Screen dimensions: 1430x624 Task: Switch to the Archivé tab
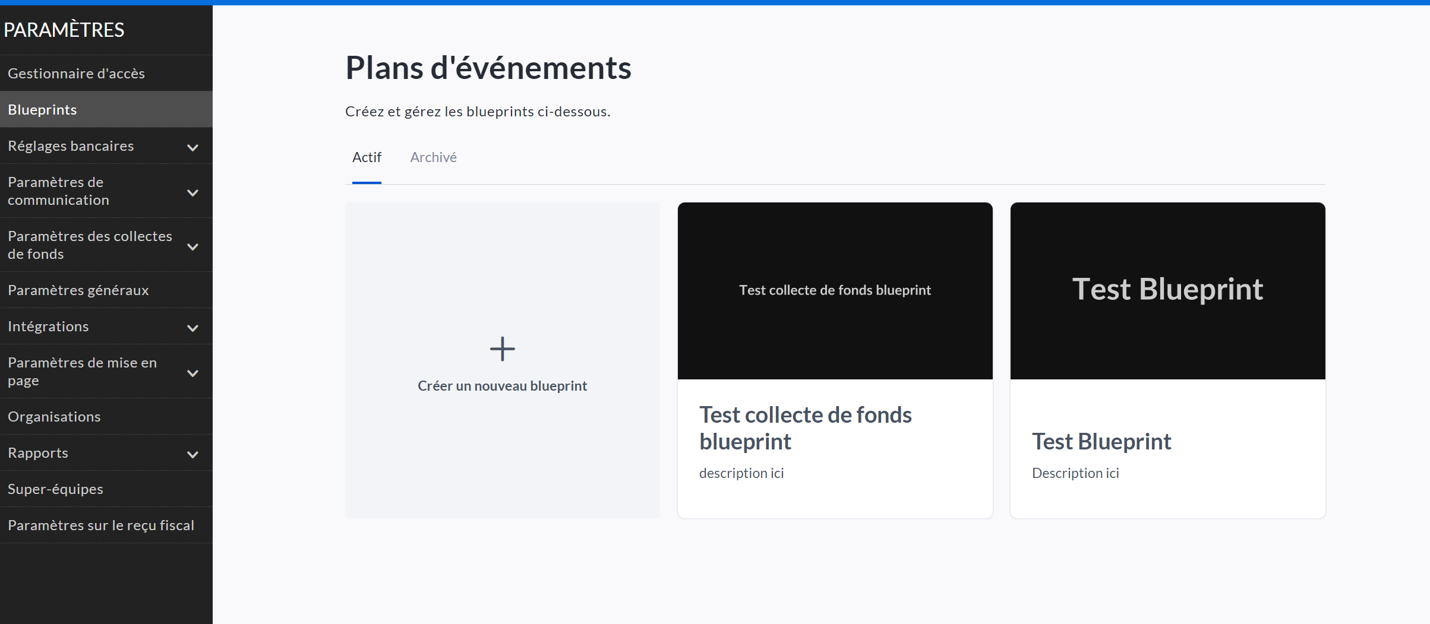[x=433, y=157]
